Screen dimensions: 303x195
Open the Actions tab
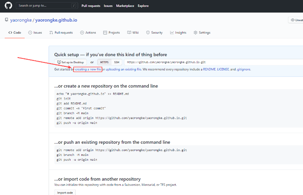(88, 33)
